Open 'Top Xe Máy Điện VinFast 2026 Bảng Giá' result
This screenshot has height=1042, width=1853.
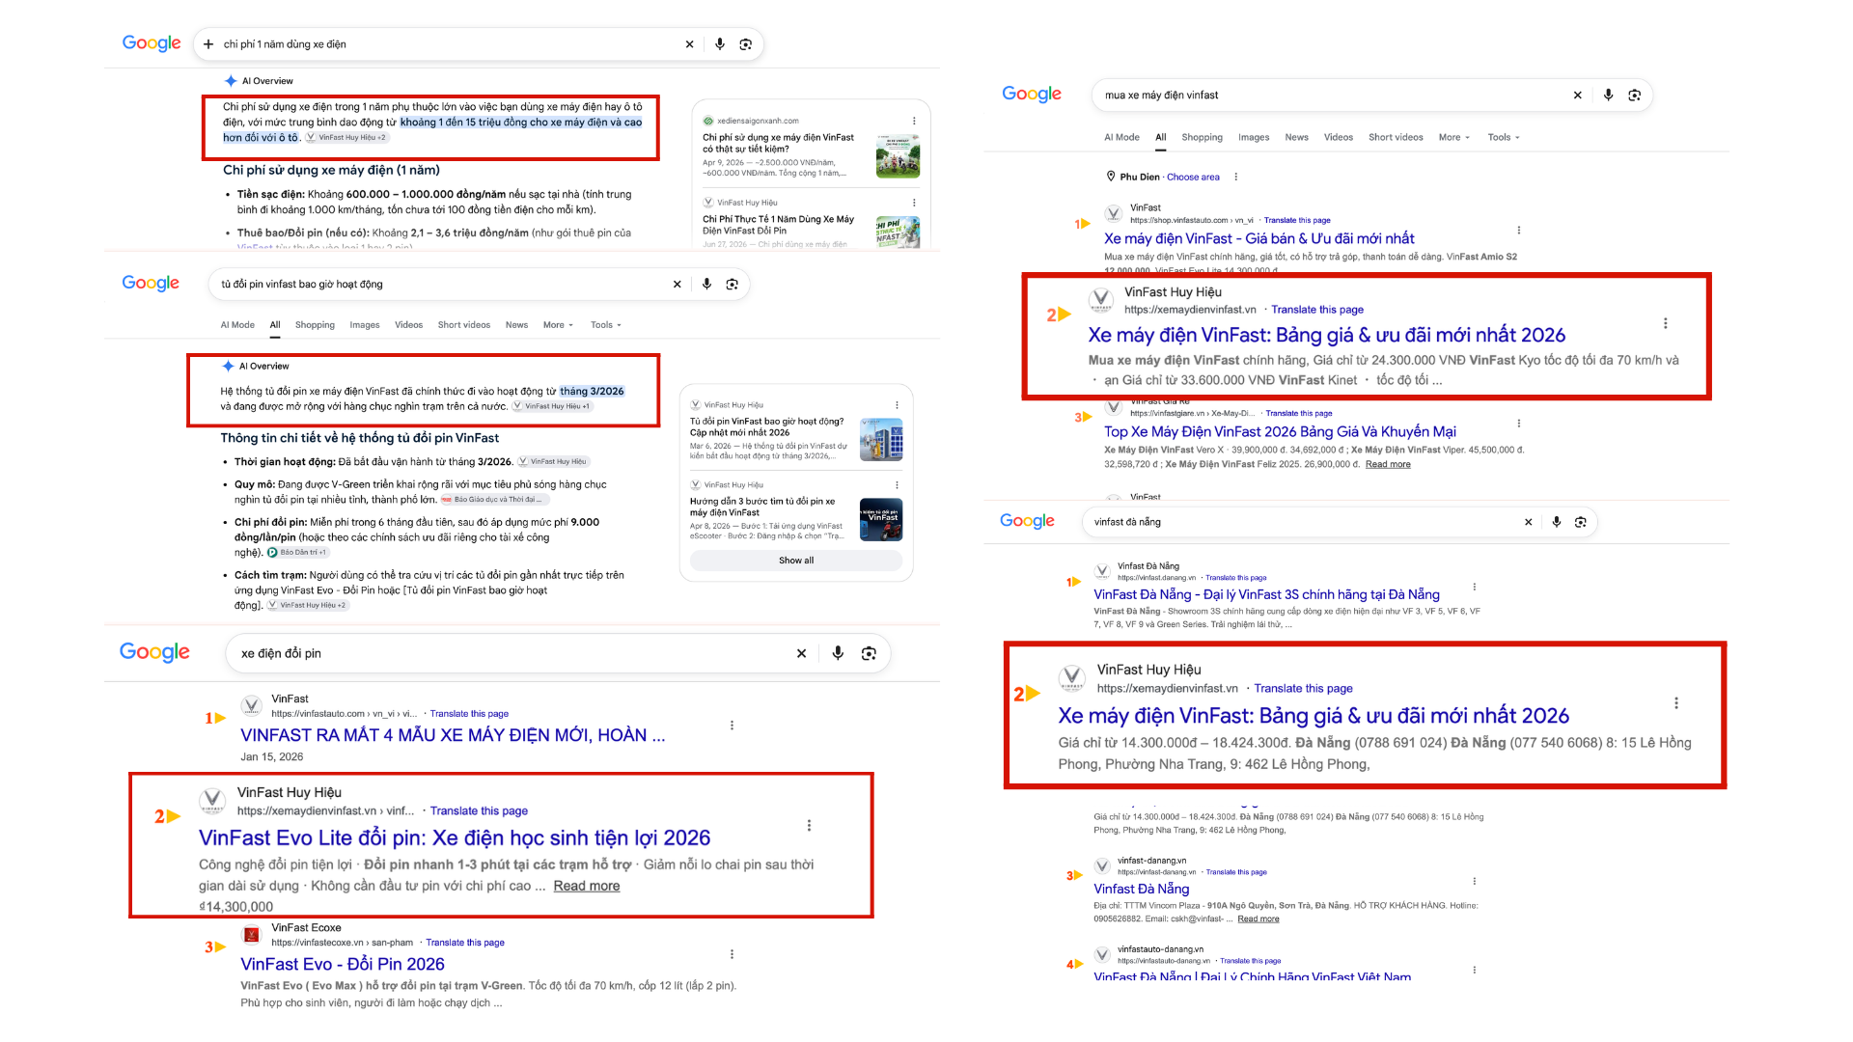(1280, 431)
